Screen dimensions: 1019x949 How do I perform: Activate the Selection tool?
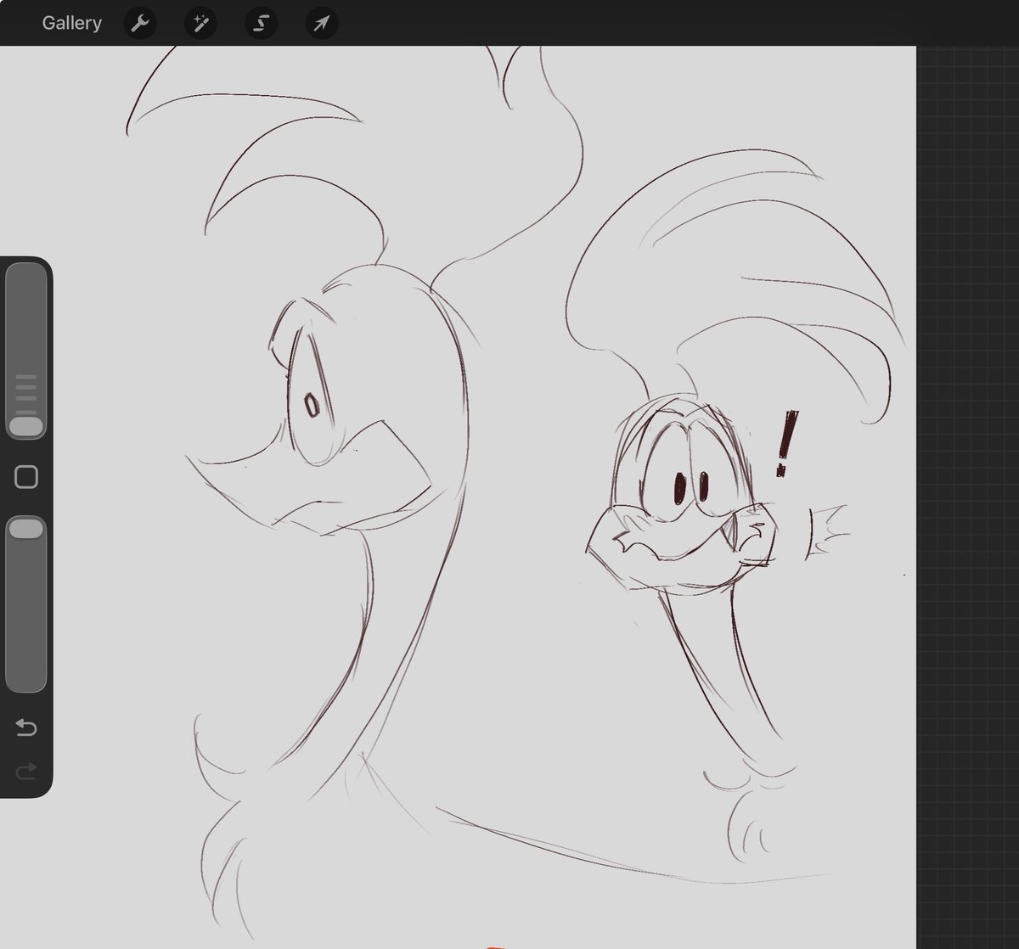pyautogui.click(x=261, y=23)
